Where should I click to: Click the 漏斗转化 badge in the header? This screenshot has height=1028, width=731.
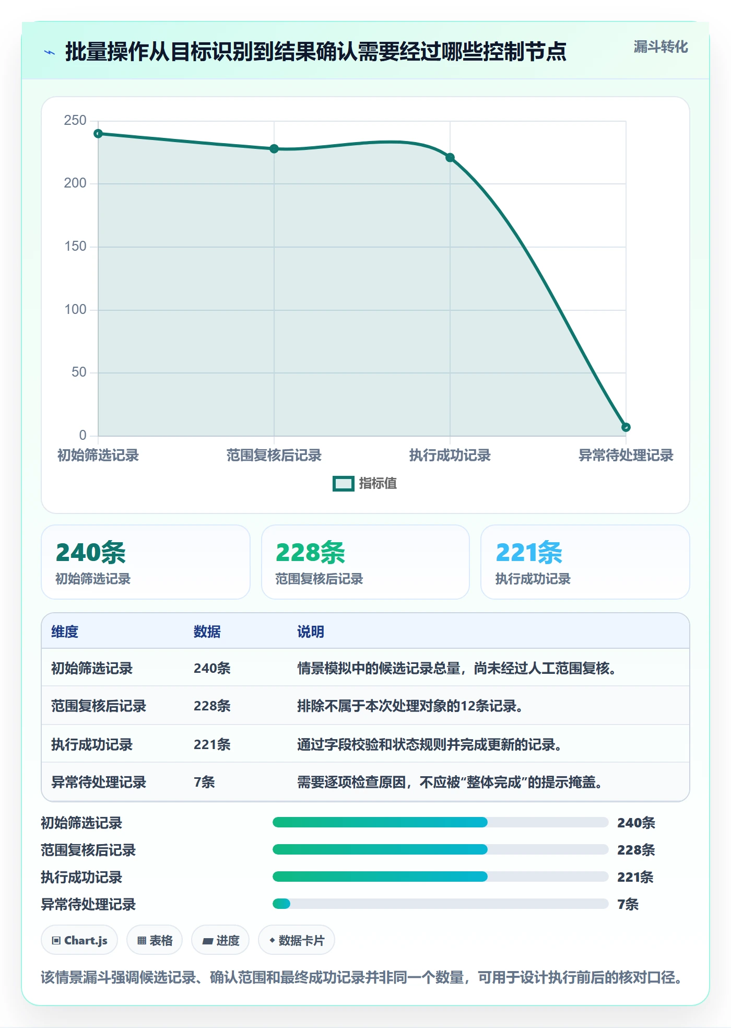coord(661,47)
